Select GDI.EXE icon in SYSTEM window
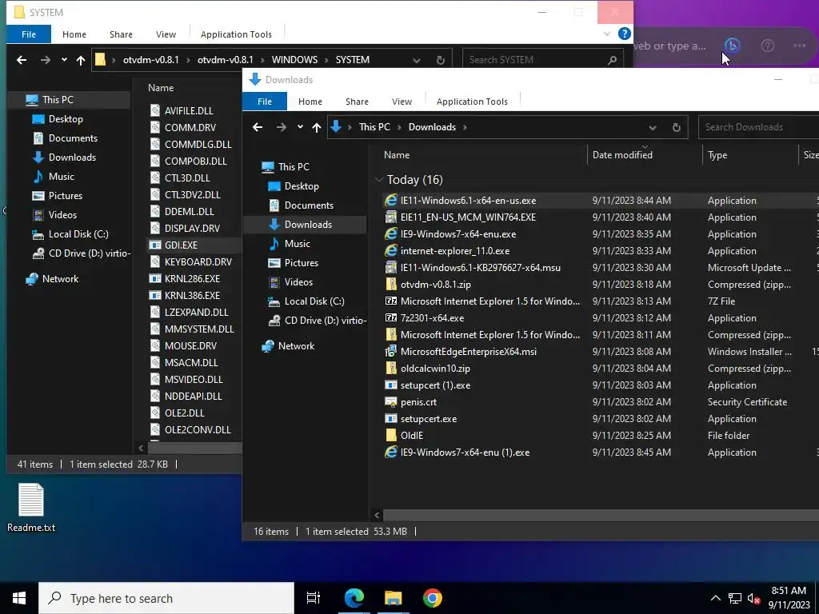The width and height of the screenshot is (819, 614). 155,245
